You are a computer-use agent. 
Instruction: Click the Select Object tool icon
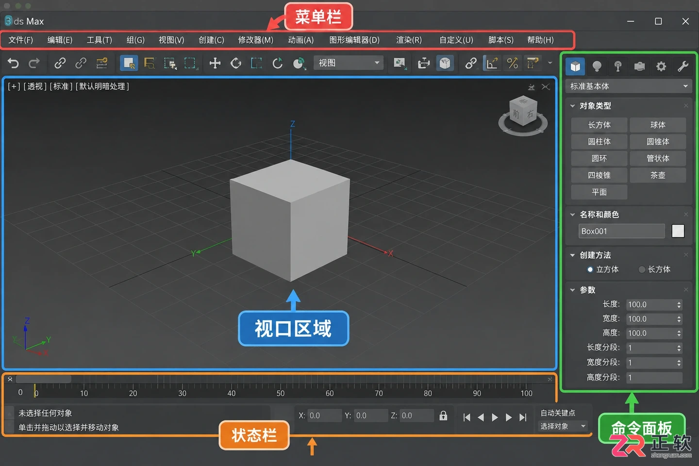pyautogui.click(x=129, y=63)
